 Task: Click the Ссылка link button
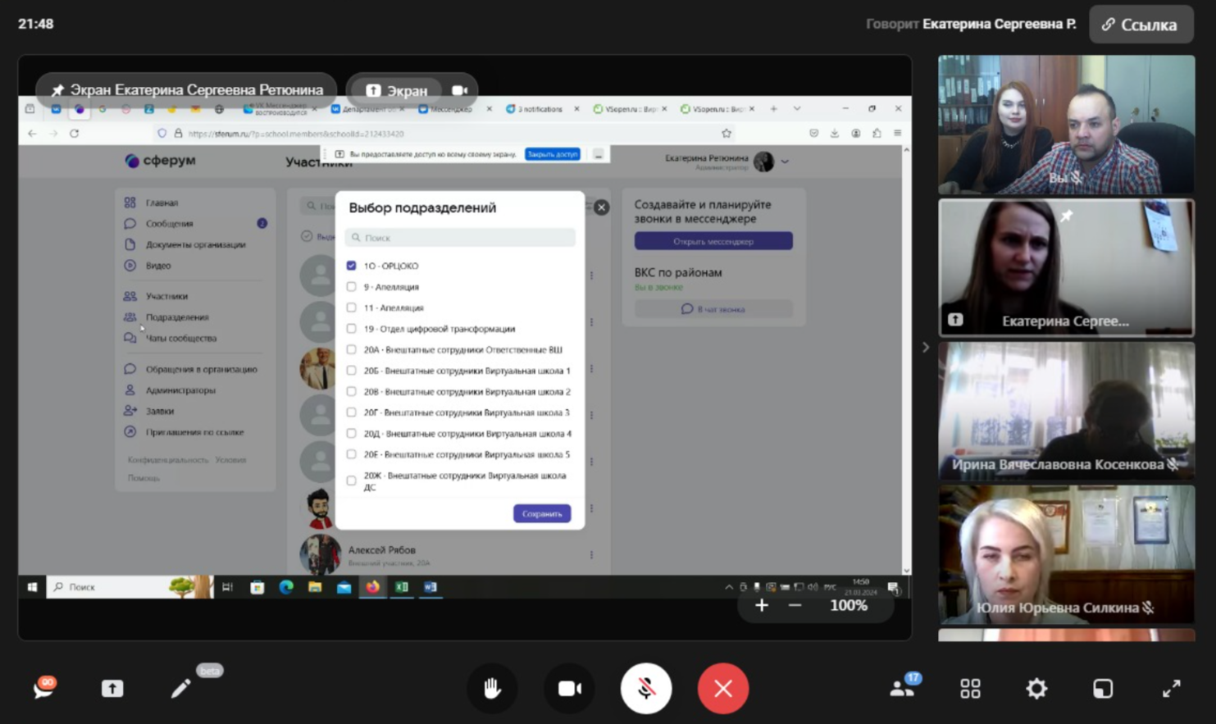point(1141,25)
